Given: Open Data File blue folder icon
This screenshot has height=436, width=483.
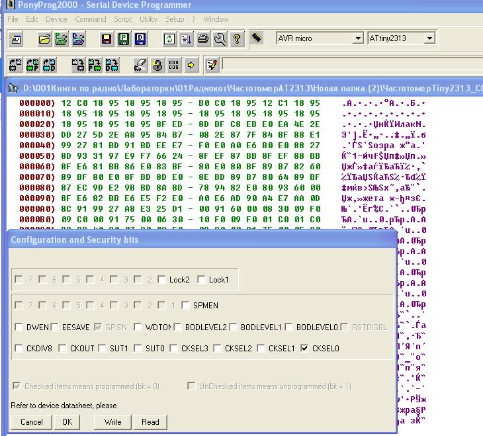Looking at the screenshot, I should 78,39.
